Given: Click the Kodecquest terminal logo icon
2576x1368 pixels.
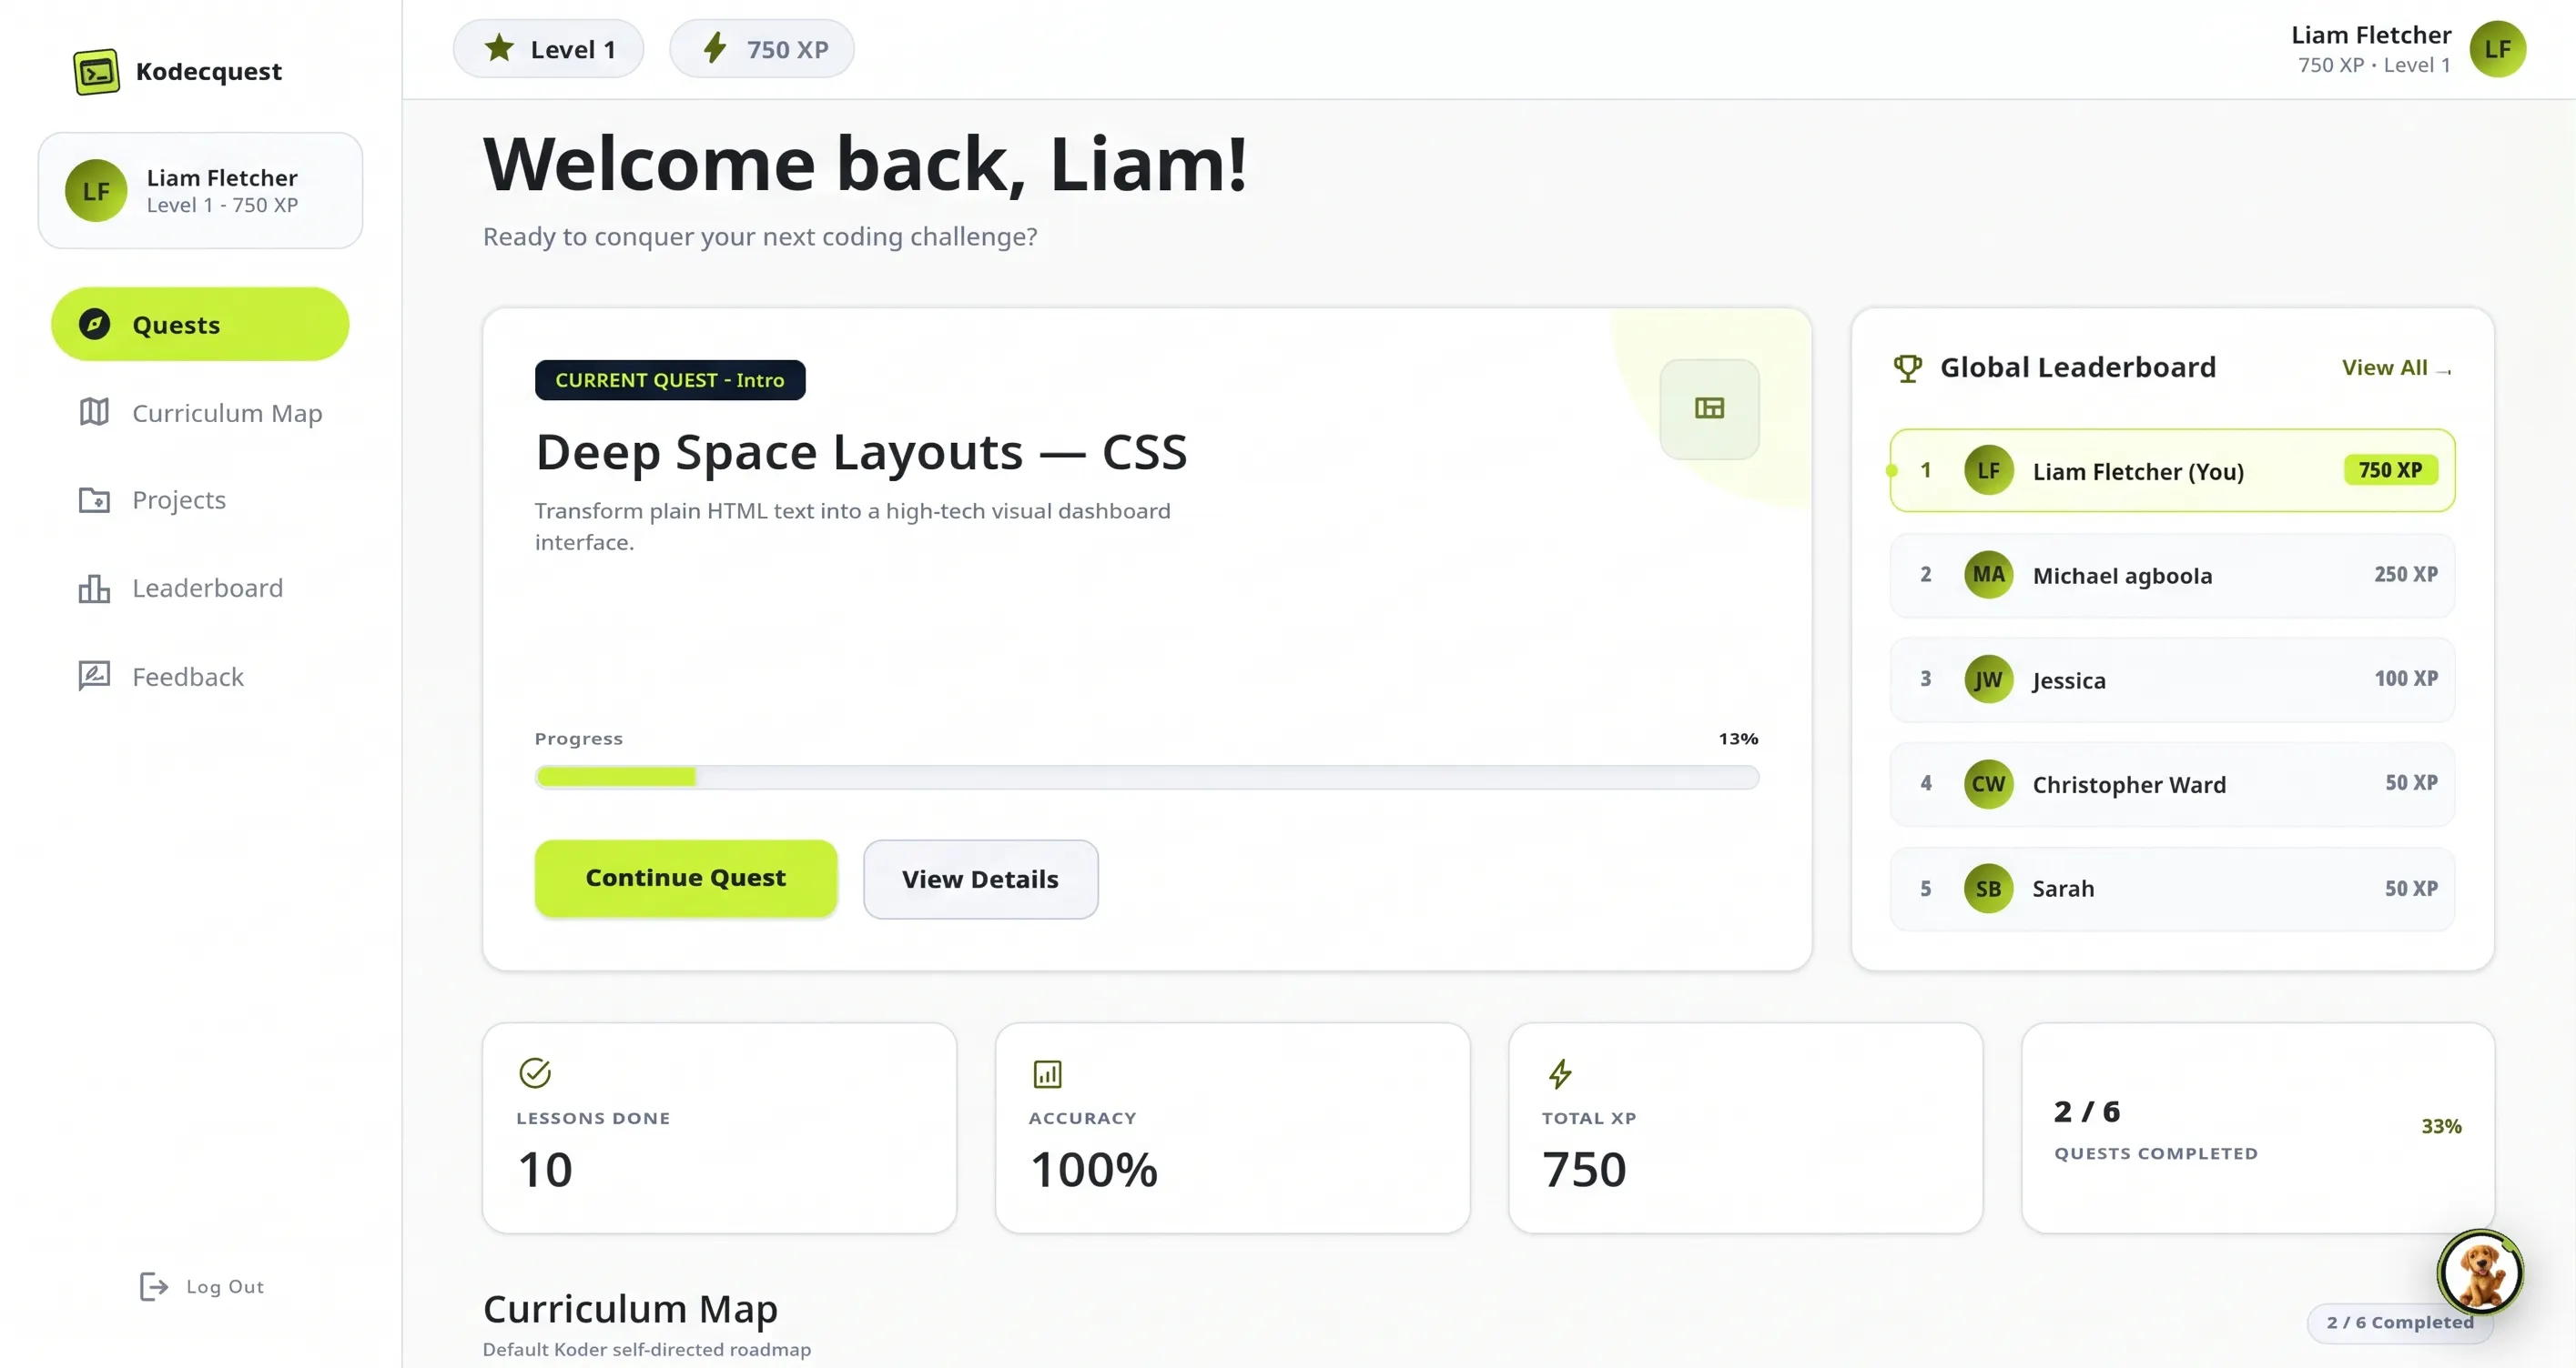Looking at the screenshot, I should click(x=96, y=72).
